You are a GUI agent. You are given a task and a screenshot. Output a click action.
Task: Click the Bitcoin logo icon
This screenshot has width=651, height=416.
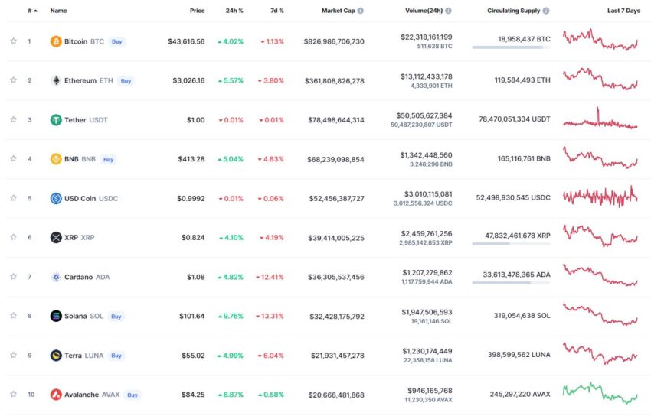pos(56,41)
